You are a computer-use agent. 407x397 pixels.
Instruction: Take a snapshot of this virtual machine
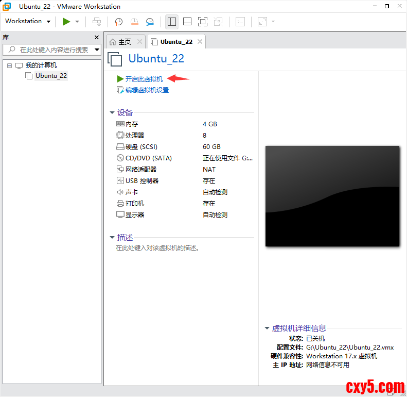point(119,22)
